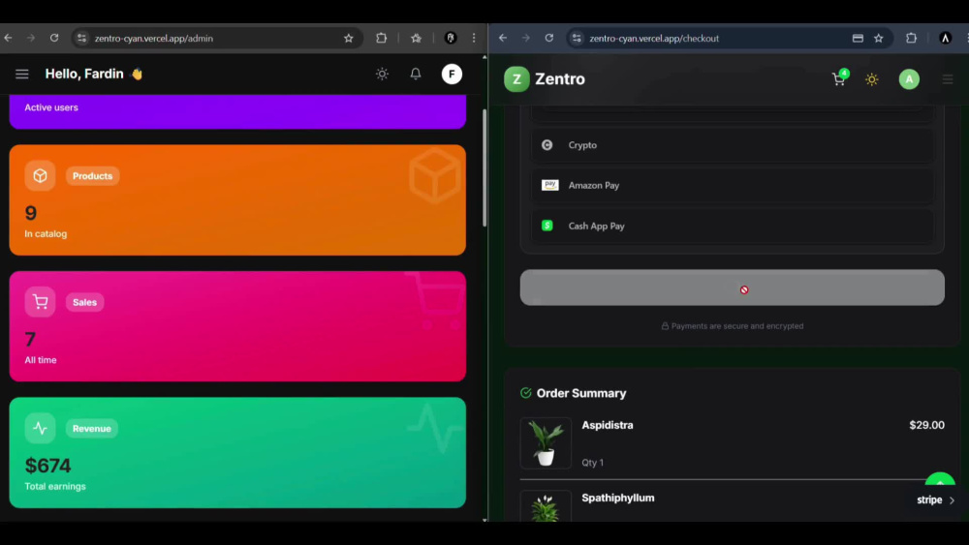Click the Sales cart icon

coord(40,302)
